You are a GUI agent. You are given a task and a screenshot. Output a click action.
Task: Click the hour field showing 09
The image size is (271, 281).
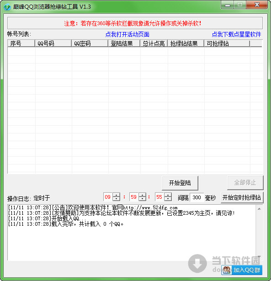pos(107,197)
